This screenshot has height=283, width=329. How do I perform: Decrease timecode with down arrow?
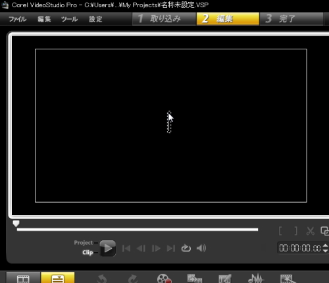(x=326, y=251)
